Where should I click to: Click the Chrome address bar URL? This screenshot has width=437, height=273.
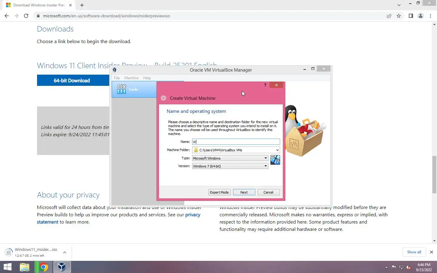pos(107,16)
